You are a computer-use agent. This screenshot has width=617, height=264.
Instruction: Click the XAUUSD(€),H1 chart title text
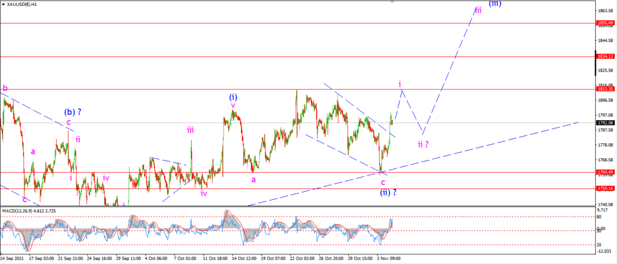(x=22, y=4)
